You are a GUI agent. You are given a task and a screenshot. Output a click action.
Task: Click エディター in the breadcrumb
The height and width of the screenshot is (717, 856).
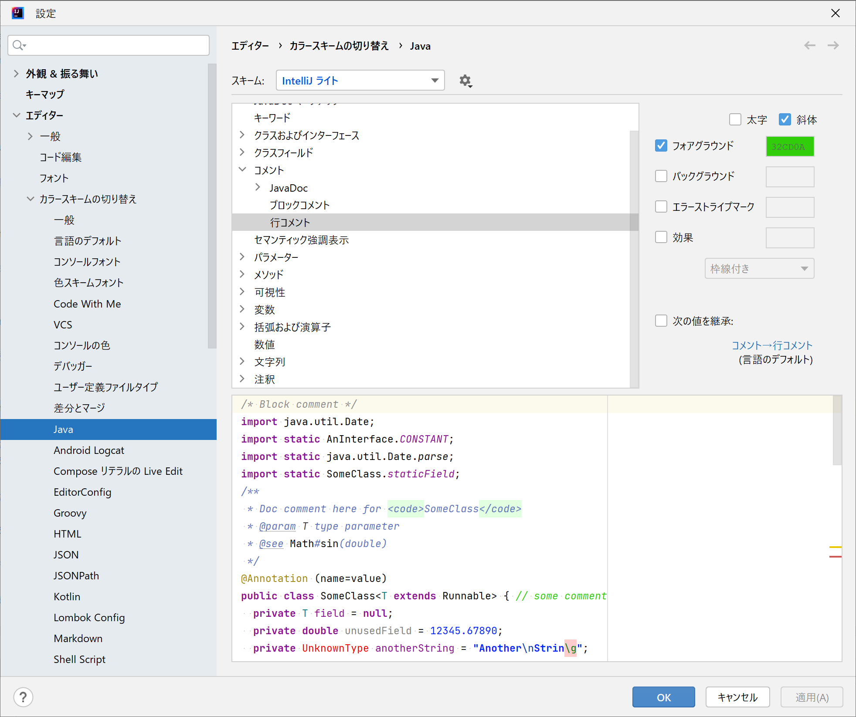[x=250, y=46]
